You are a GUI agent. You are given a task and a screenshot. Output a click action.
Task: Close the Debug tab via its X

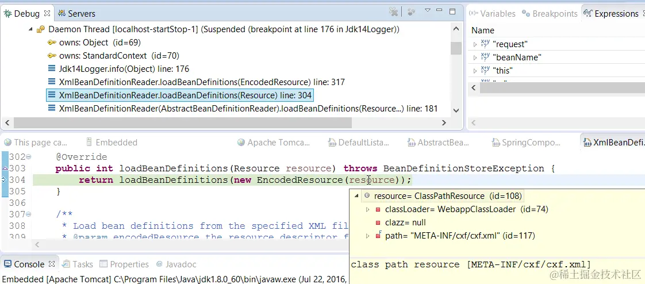tap(47, 14)
